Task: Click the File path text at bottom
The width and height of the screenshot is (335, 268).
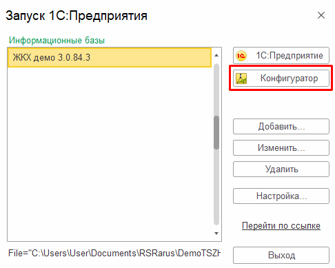Action: pyautogui.click(x=114, y=253)
